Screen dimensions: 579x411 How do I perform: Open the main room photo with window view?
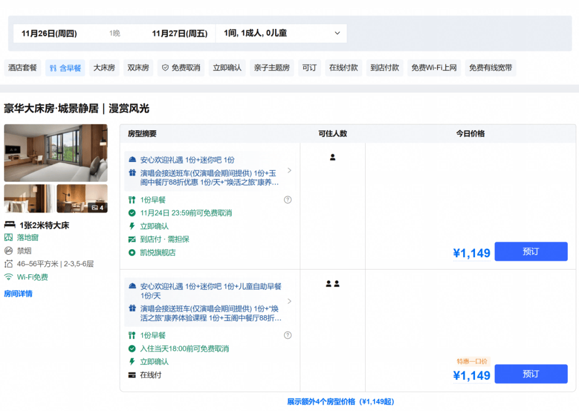(56, 153)
